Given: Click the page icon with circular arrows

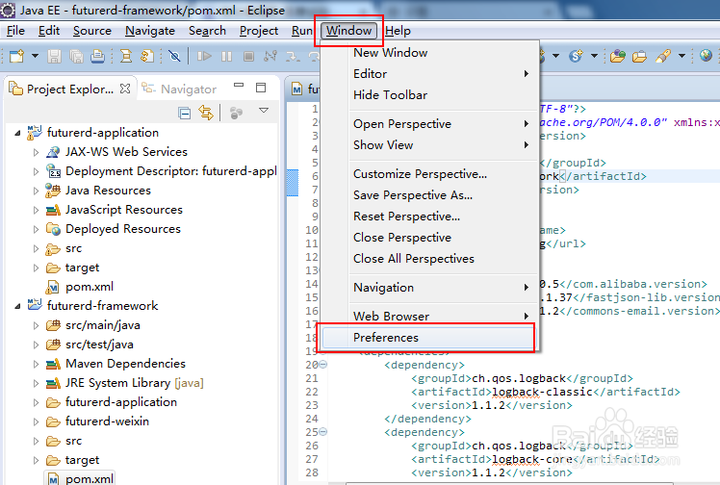Looking at the screenshot, I should 147,57.
